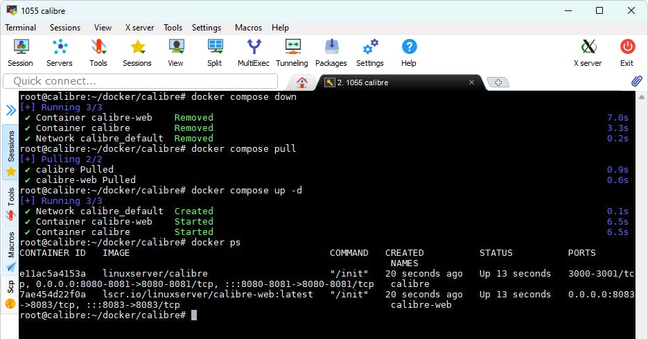Image resolution: width=648 pixels, height=339 pixels.
Task: Click the 'COMMAND' column header text
Action: 349,253
